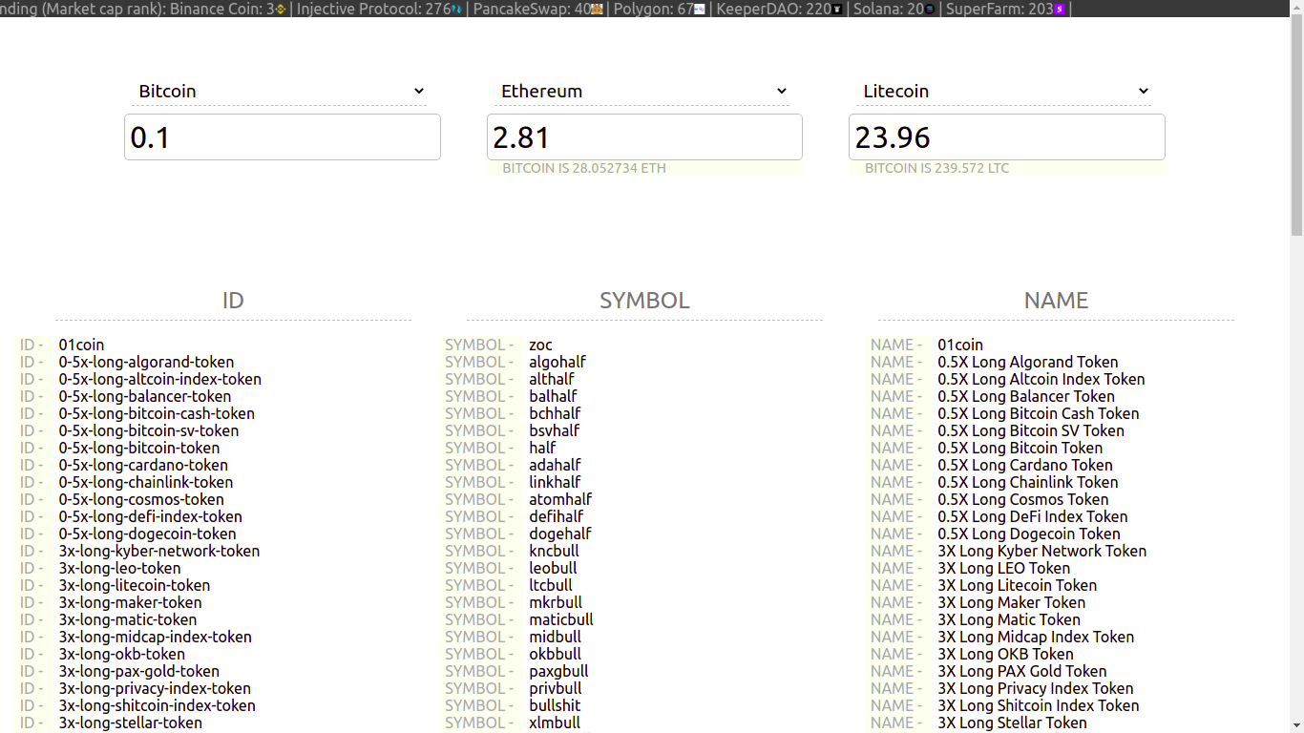Select ID 0-5x-long-algorand-token
Screen dimensions: 1304x733
pyautogui.click(x=146, y=363)
